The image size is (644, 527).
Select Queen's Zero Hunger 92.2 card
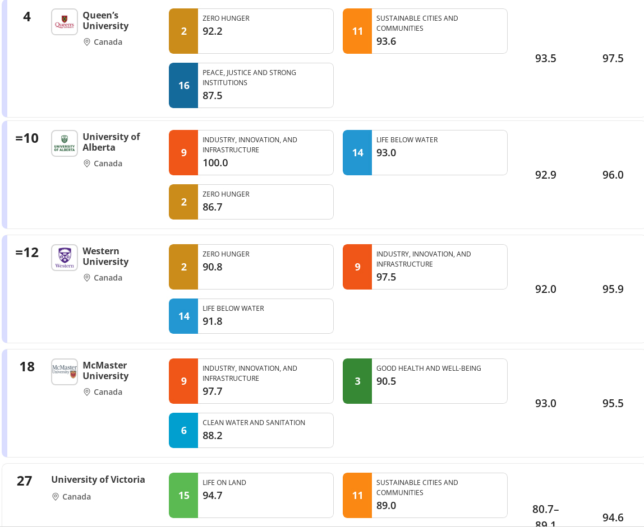click(x=251, y=31)
